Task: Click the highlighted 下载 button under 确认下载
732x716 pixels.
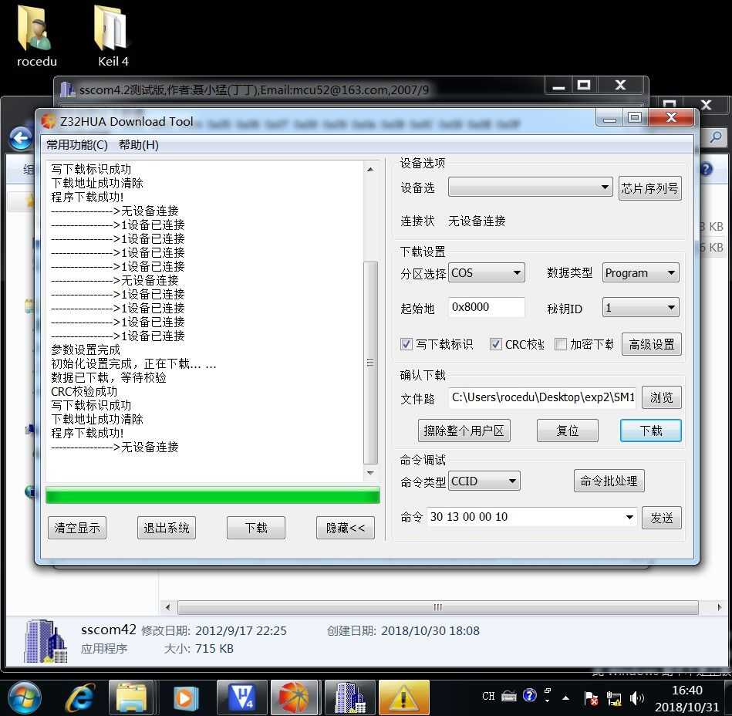Action: (x=650, y=431)
